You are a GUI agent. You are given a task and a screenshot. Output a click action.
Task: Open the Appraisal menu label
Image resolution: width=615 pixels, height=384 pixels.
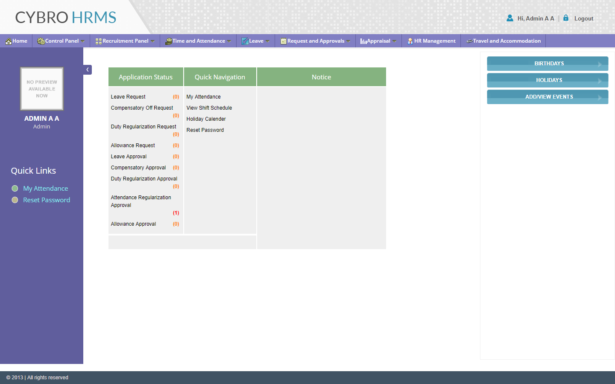[x=379, y=41]
